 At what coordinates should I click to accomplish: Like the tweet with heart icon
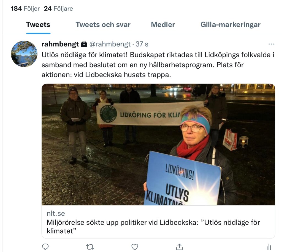tap(135, 247)
